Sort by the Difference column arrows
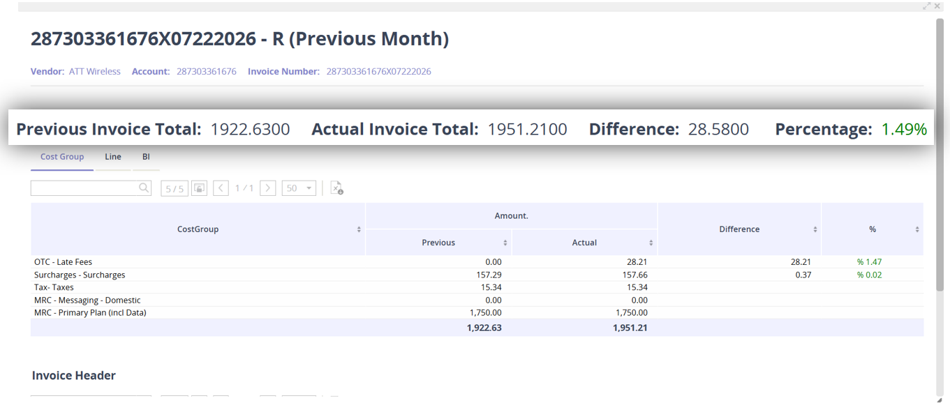Viewport: 950px width, 405px height. tap(815, 229)
